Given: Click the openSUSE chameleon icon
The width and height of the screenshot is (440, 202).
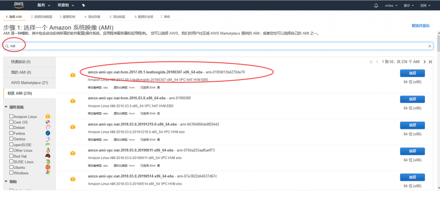Looking at the screenshot, I should click(48, 145).
